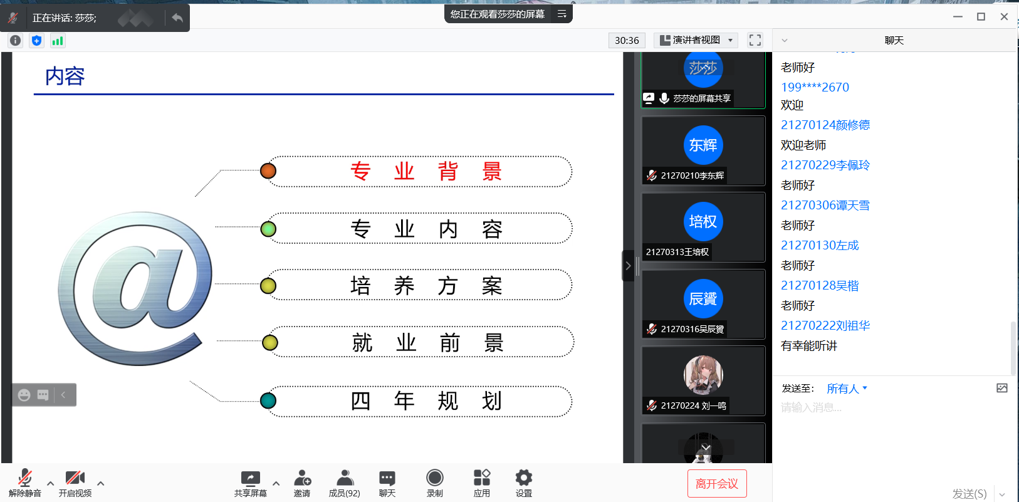Image resolution: width=1019 pixels, height=502 pixels.
Task: Click the Leave Meeting (离开会议) button
Action: (x=716, y=483)
